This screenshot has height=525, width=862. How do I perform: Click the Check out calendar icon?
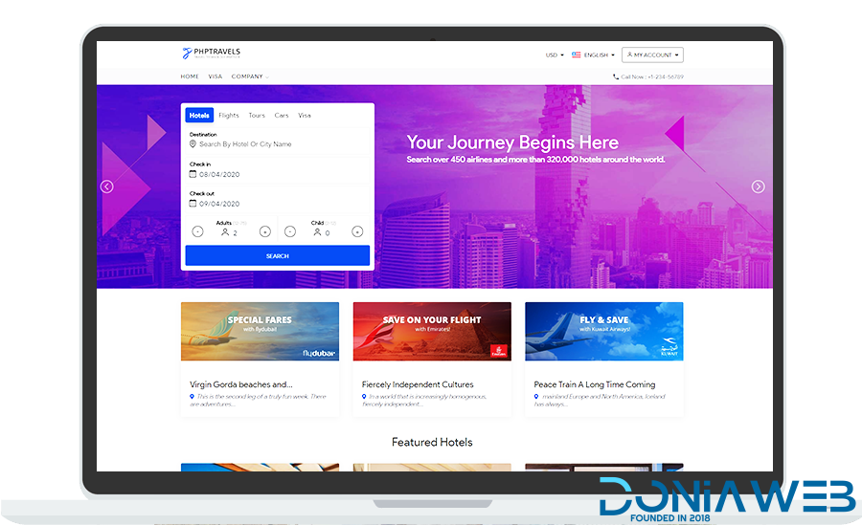click(193, 204)
